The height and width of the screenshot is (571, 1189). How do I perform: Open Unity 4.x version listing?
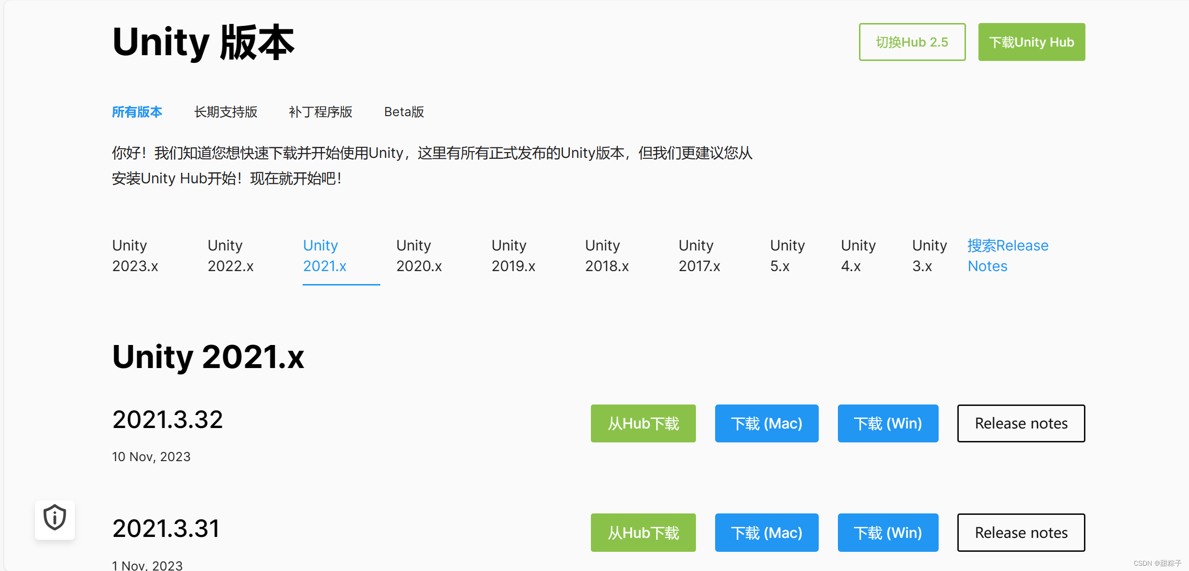858,256
